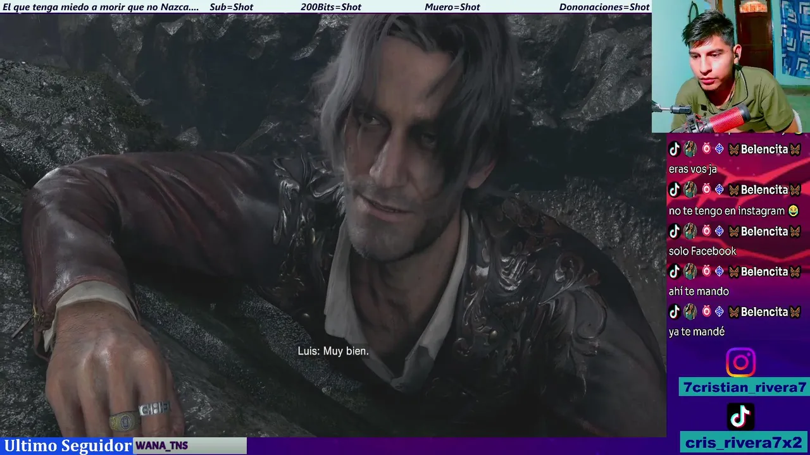This screenshot has width=810, height=455.
Task: Click the last follower name WANA_TNS
Action: click(x=162, y=446)
